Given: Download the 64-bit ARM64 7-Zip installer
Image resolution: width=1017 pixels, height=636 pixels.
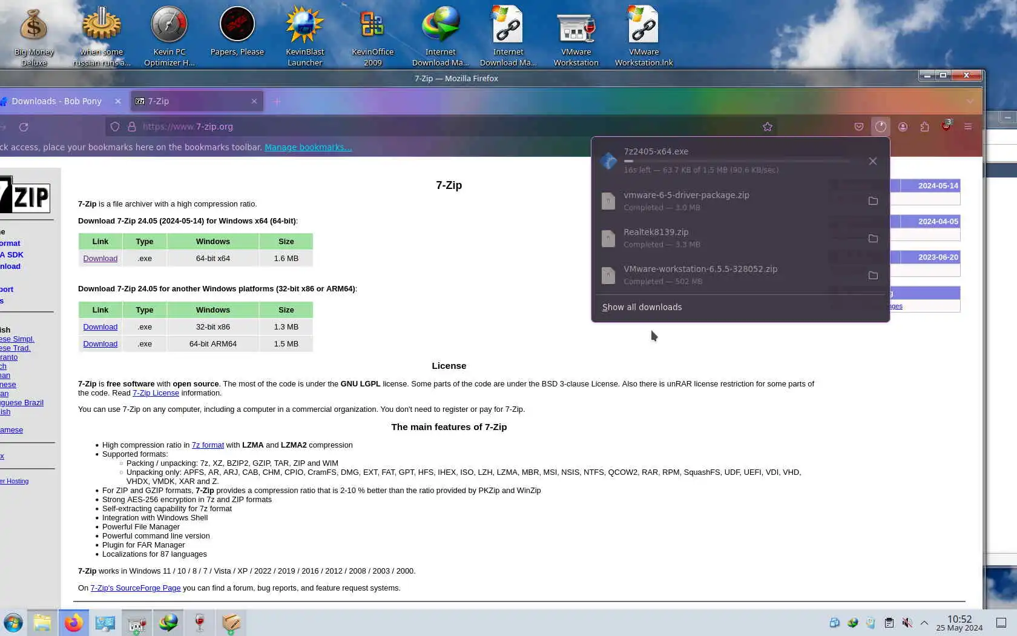Looking at the screenshot, I should tap(100, 344).
